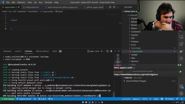Open the Run menu
The image size is (185, 104).
click(x=40, y=2)
